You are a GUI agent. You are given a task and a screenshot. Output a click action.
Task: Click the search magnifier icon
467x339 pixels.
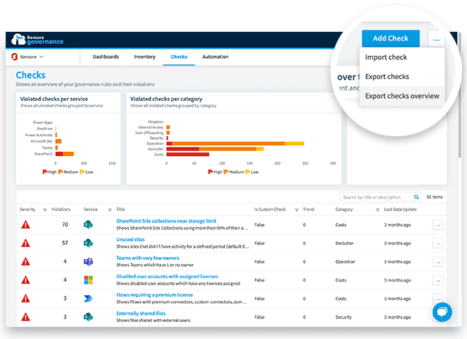pyautogui.click(x=417, y=197)
